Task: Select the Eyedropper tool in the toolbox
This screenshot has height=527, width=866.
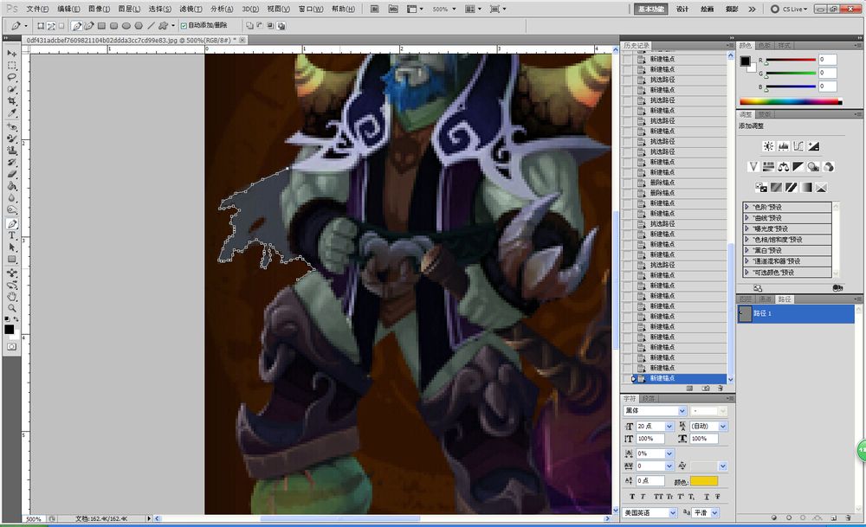Action: click(11, 113)
